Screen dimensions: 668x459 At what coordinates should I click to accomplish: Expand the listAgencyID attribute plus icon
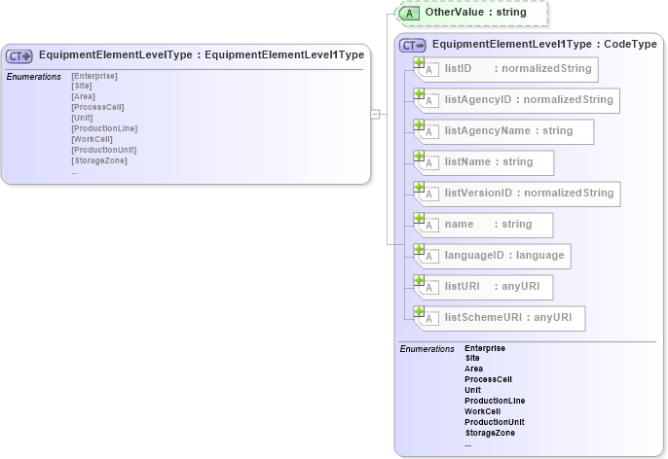[x=419, y=93]
